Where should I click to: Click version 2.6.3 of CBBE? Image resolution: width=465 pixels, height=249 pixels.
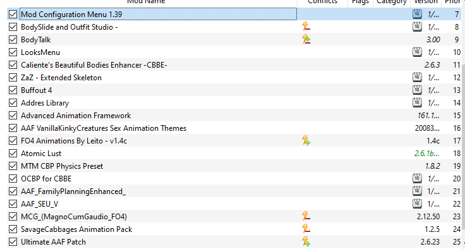pos(432,65)
